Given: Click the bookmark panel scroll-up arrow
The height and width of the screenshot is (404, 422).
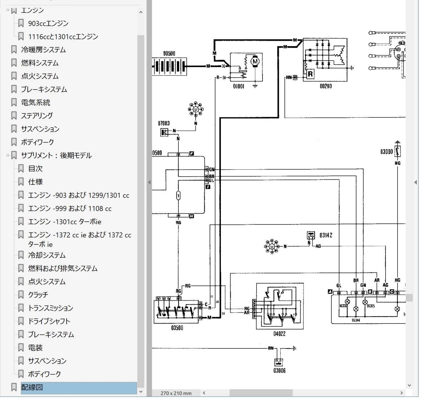Looking at the screenshot, I should 141,12.
